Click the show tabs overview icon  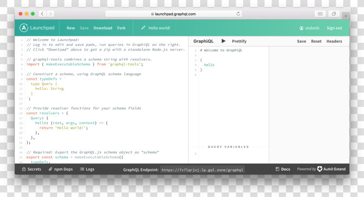(334, 14)
